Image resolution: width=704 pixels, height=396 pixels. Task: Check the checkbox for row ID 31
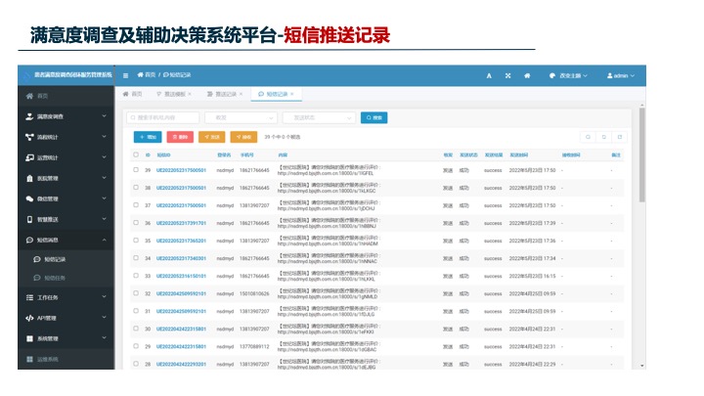(136, 311)
